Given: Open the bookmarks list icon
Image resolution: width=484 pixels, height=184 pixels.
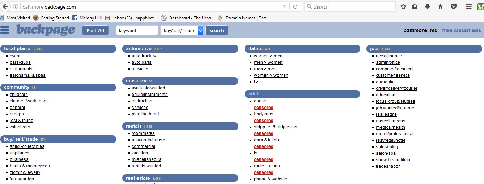Looking at the screenshot, I should coord(415,6).
